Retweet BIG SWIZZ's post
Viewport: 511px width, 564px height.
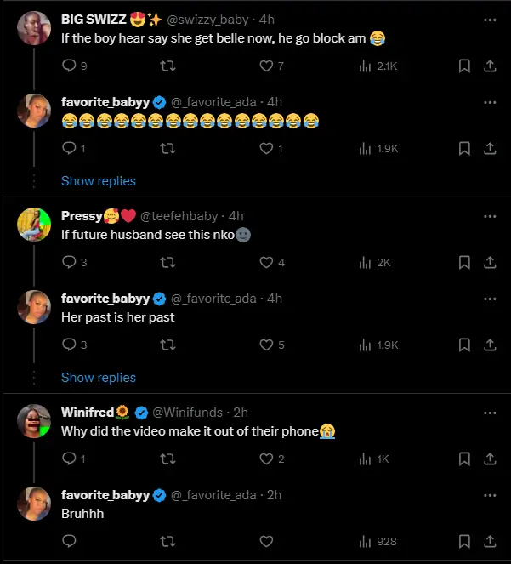pos(168,66)
